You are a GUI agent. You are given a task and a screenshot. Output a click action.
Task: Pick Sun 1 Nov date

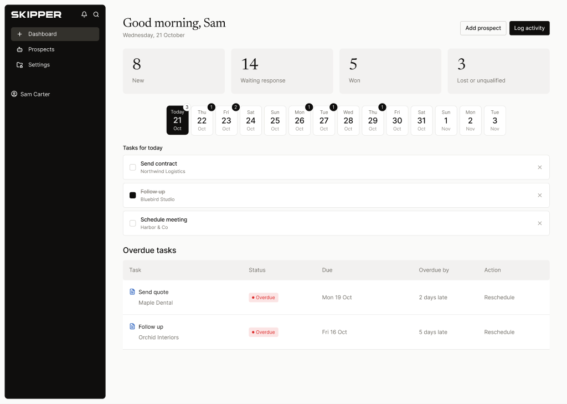[446, 121]
